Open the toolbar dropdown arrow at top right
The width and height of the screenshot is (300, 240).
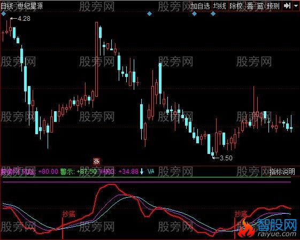click(x=295, y=6)
